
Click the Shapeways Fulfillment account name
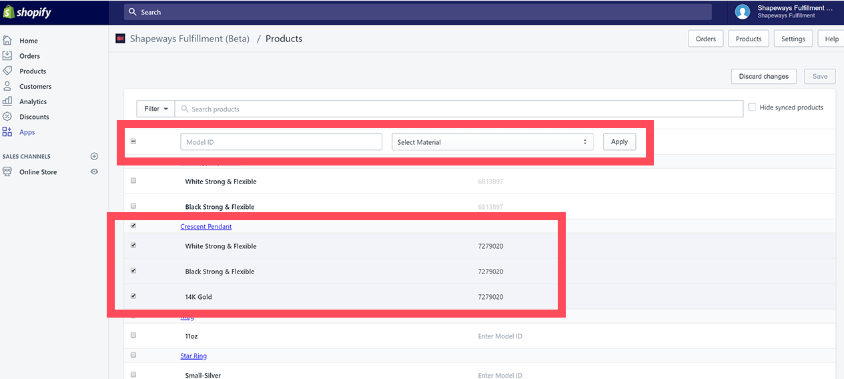pyautogui.click(x=795, y=8)
